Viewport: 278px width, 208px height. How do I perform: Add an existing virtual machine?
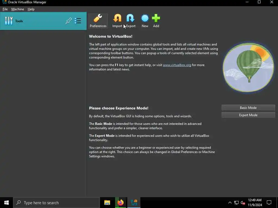pos(156,21)
